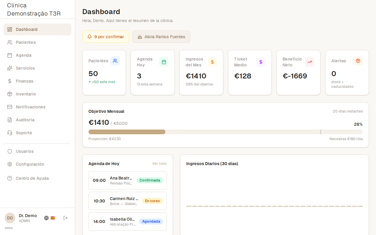Click the 'Ver todo' link in Agenda de Hoy
The height and width of the screenshot is (235, 376).
point(160,163)
